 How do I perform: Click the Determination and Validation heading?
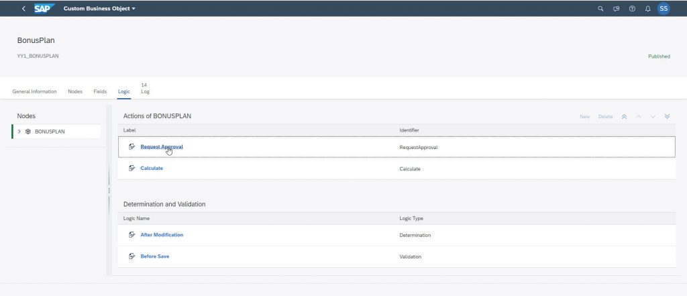164,204
